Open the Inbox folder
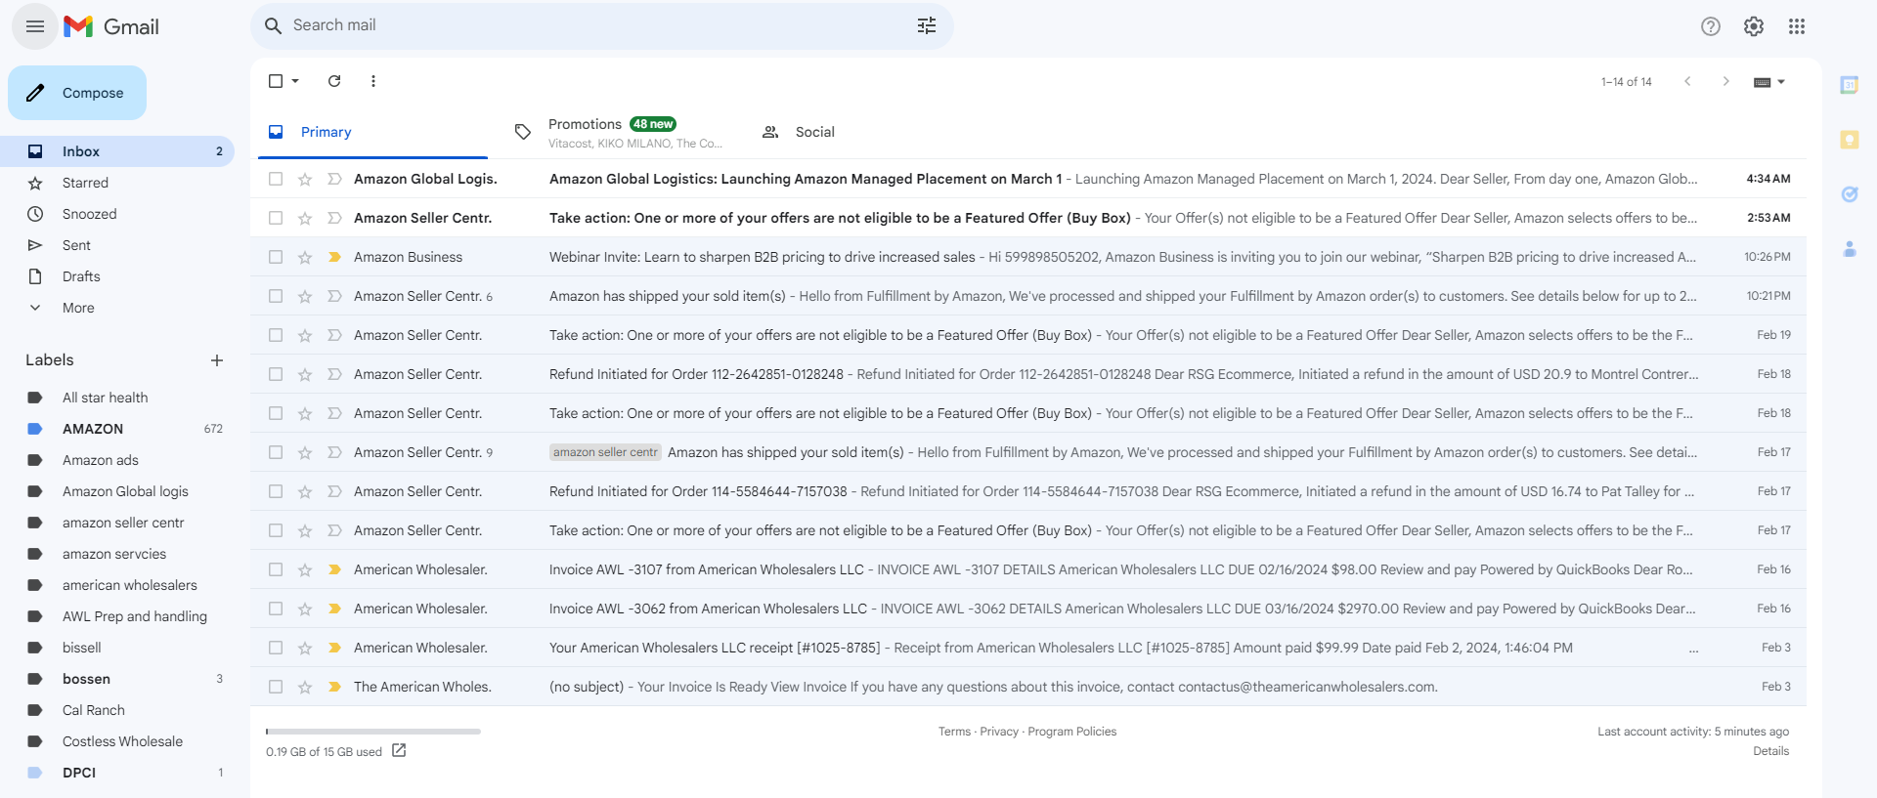The width and height of the screenshot is (1877, 798). [117, 151]
